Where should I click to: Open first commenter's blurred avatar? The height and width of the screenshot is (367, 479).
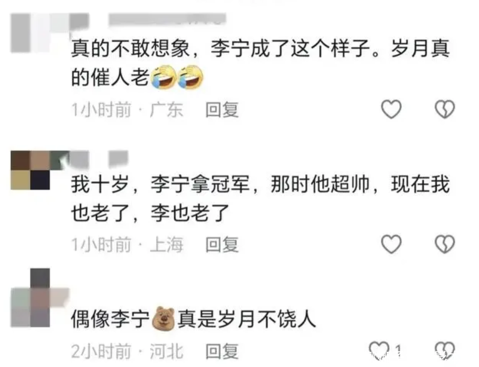[x=40, y=33]
